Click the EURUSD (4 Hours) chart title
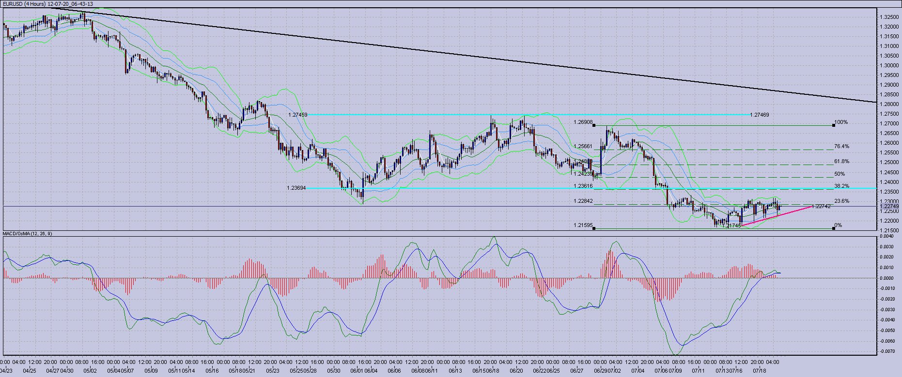Image resolution: width=902 pixels, height=377 pixels. point(24,4)
